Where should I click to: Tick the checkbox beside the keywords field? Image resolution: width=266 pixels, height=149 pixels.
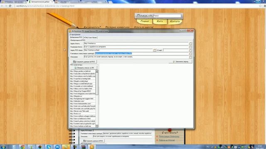pos(190,53)
